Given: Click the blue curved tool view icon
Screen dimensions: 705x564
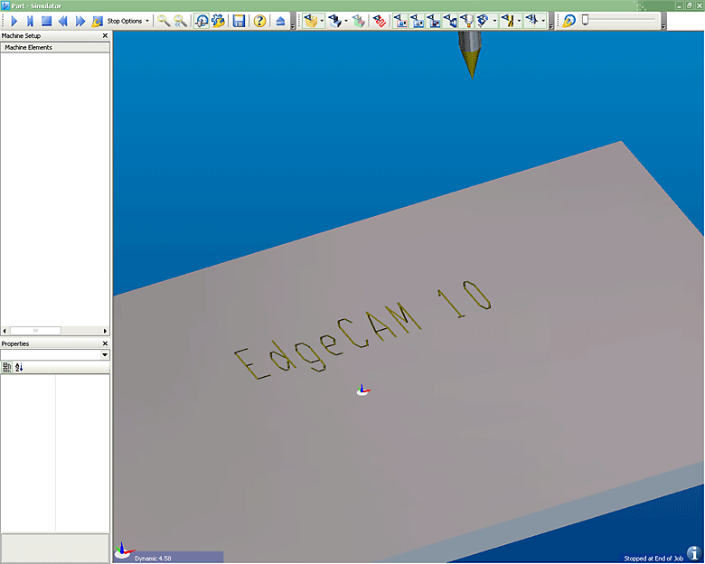Looking at the screenshot, I should click(x=483, y=21).
